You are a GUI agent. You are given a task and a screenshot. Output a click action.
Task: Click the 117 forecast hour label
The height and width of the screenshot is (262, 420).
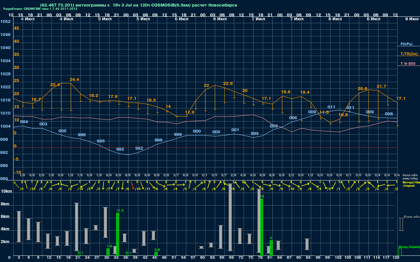[x=387, y=258]
